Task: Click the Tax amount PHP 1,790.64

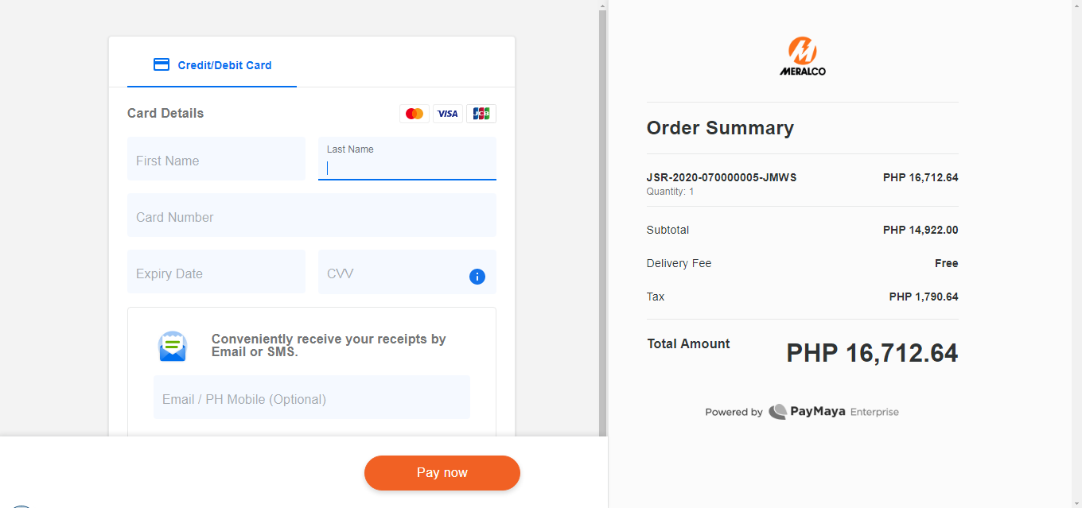Action: [923, 297]
